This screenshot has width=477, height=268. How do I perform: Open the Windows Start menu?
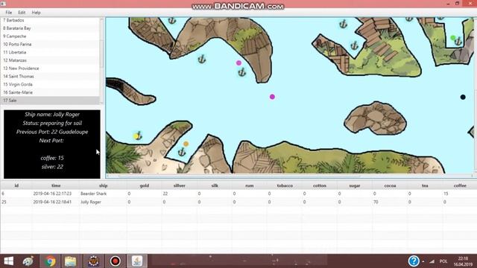(9, 261)
